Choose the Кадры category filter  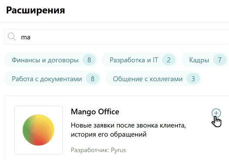(205, 60)
